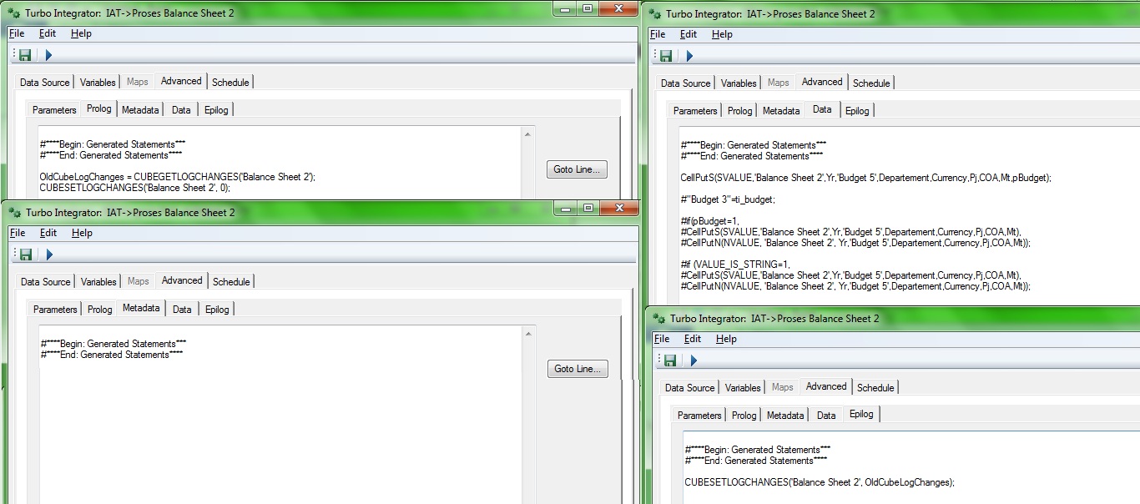Click the CellPutS(SVALUE...pBudget) line in Data

(866, 178)
